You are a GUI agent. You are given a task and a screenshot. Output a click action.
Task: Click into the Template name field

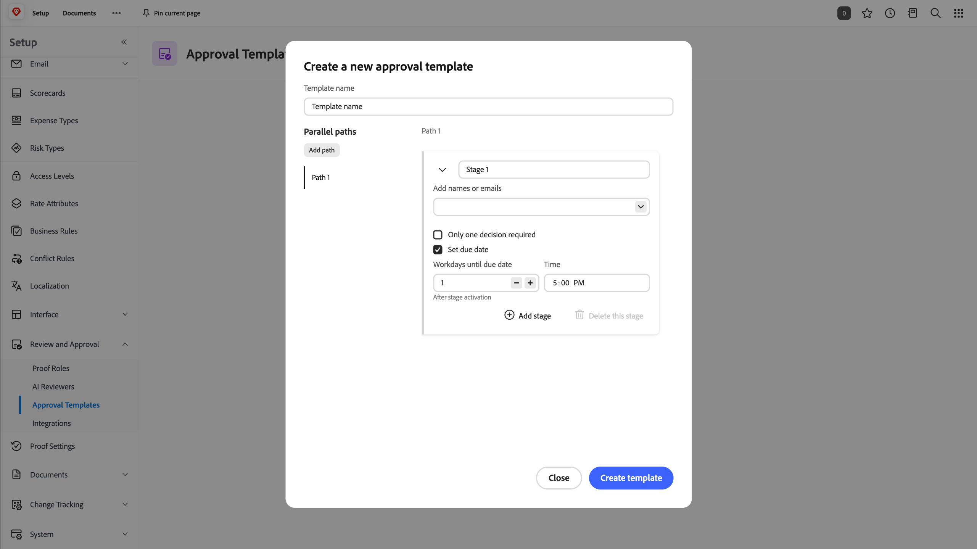pos(488,106)
